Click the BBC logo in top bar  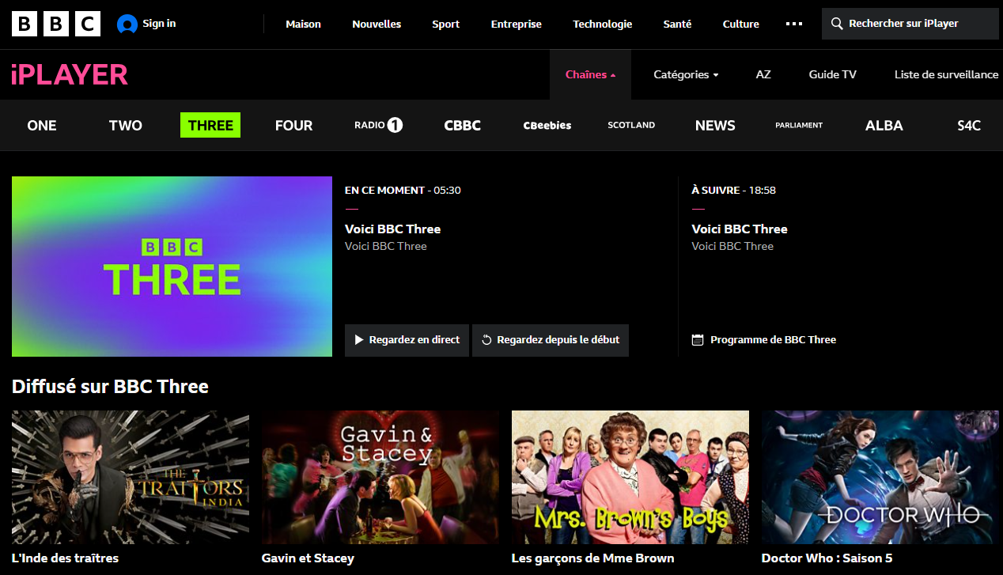[56, 24]
